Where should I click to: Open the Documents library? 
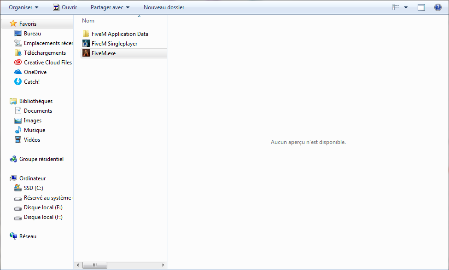(38, 111)
